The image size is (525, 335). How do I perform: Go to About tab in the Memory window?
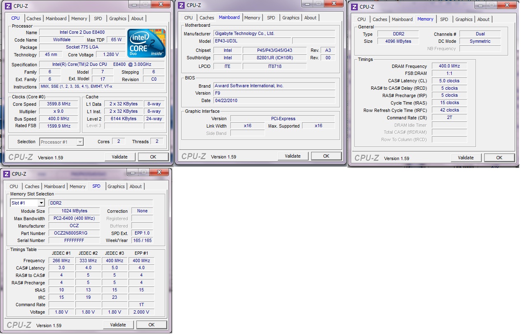tap(483, 19)
